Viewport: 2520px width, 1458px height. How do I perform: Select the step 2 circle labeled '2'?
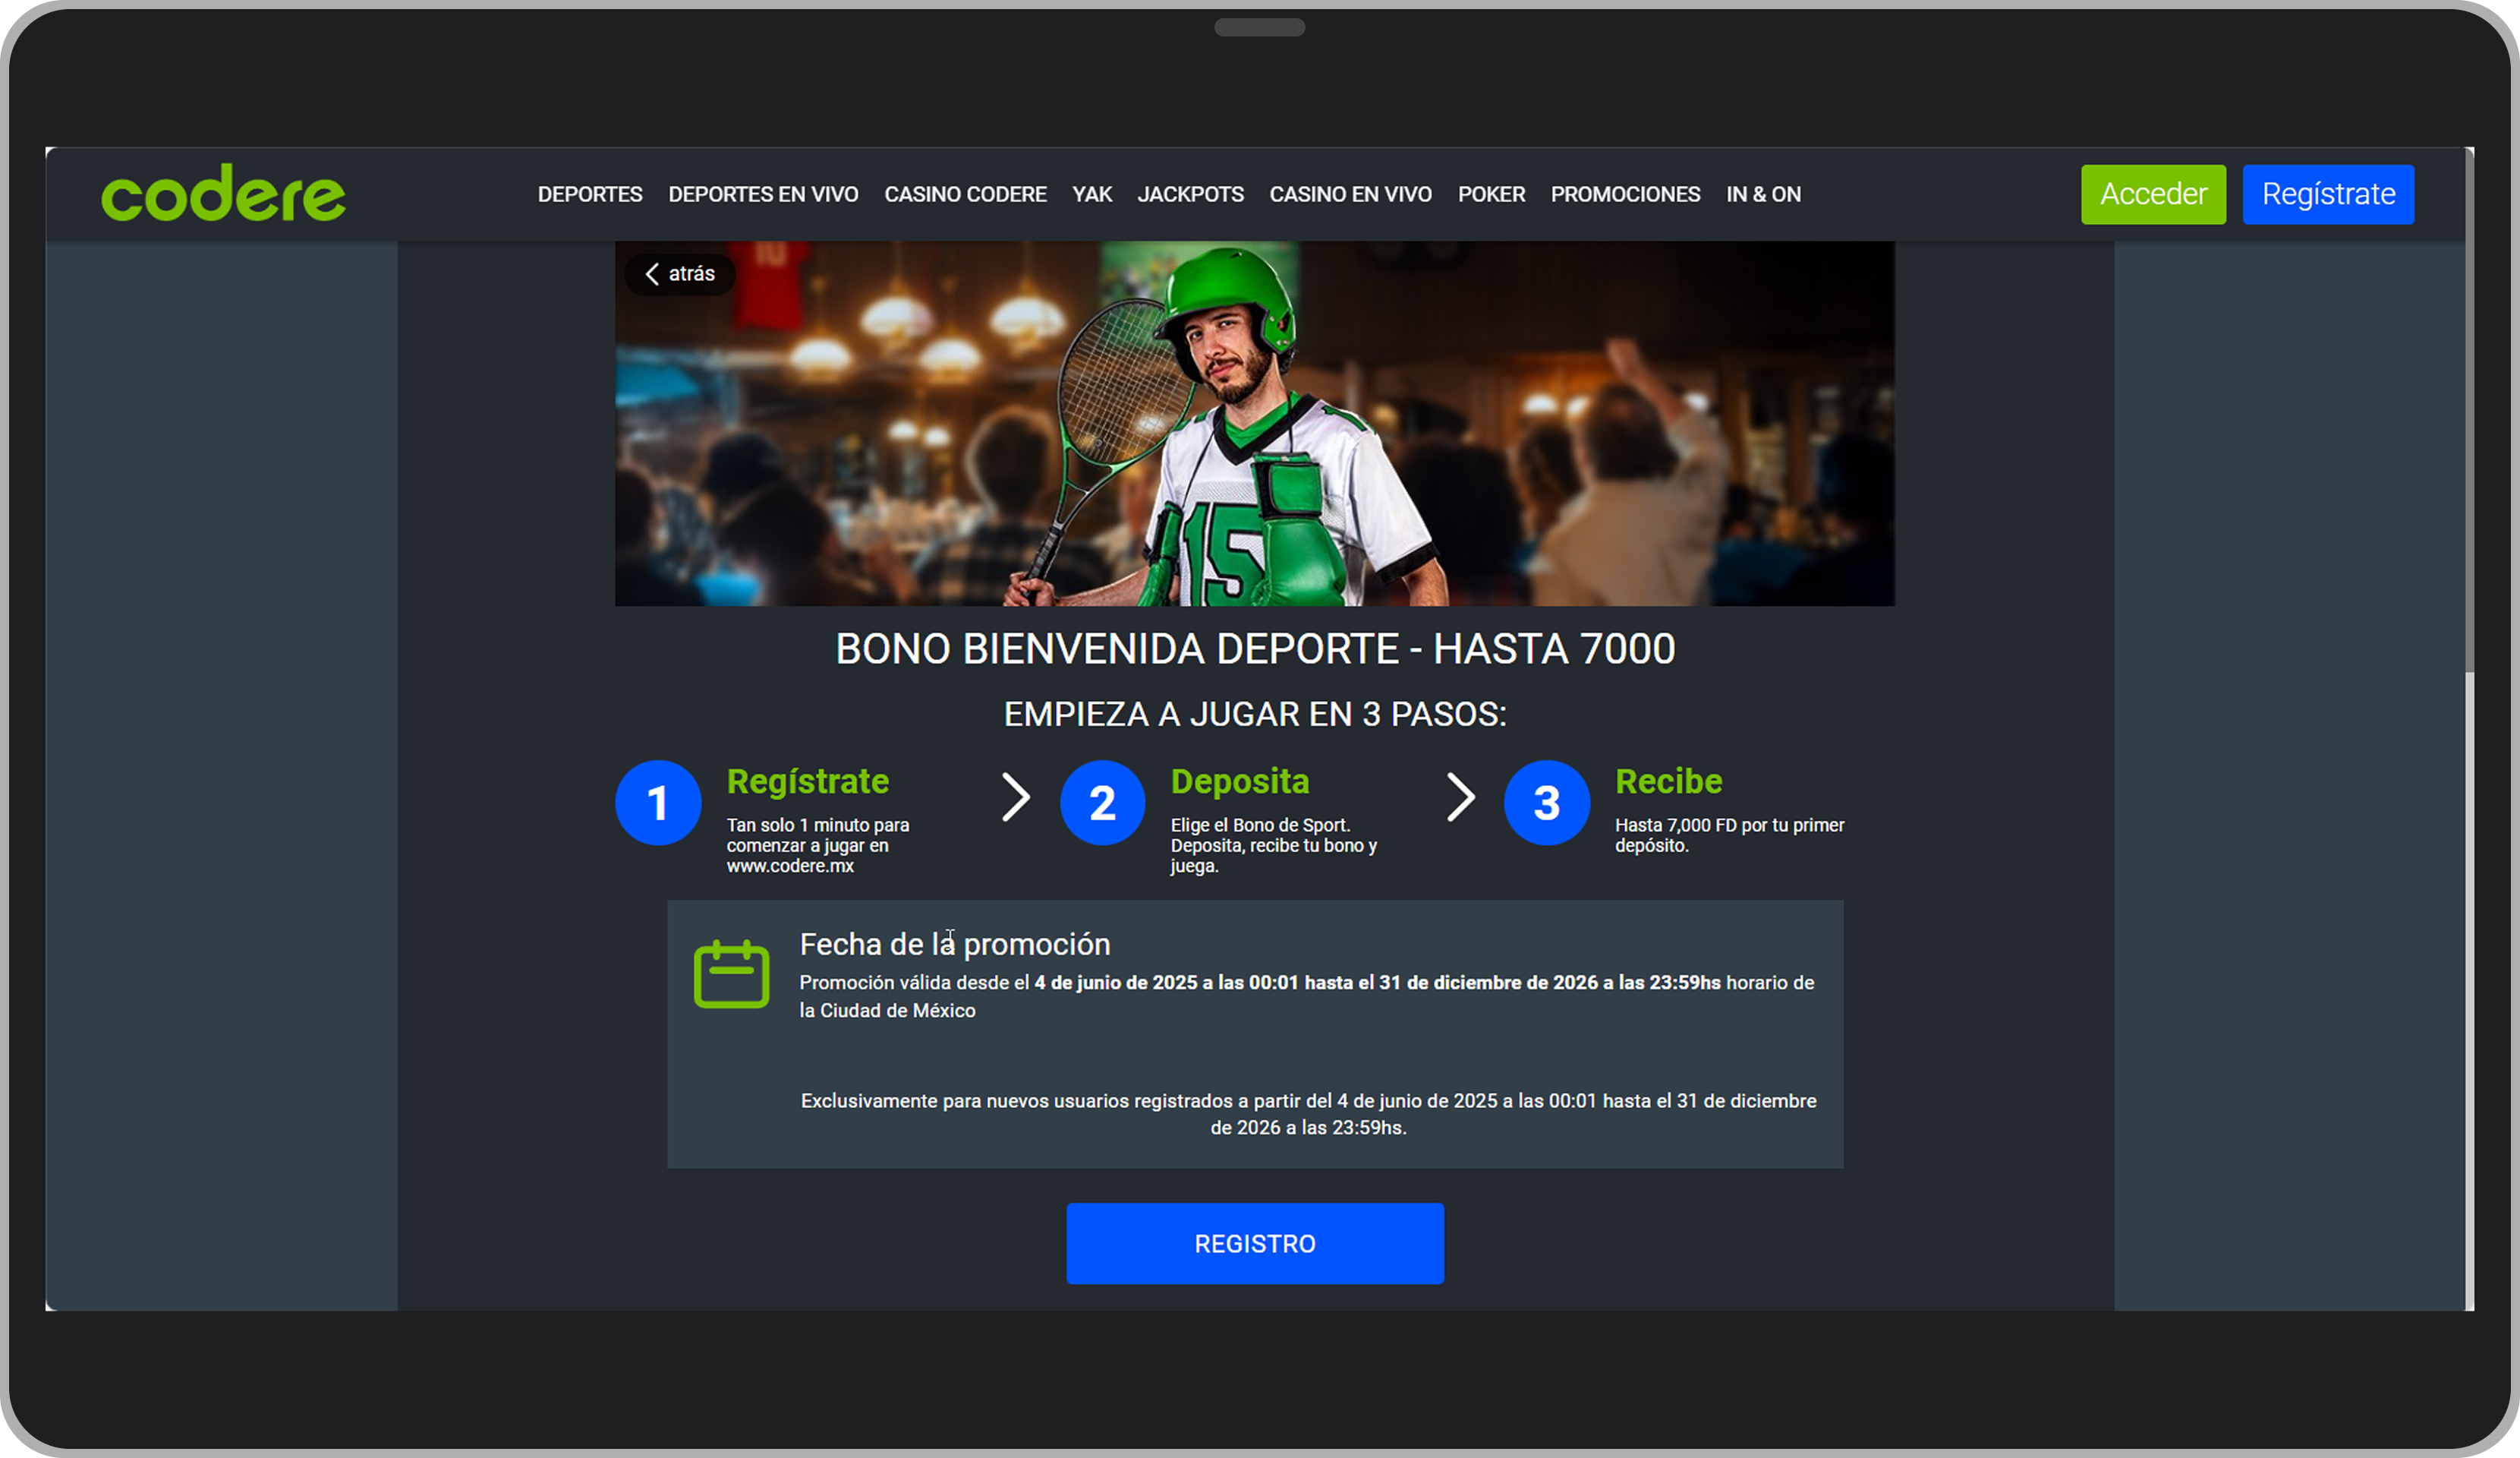pos(1101,802)
